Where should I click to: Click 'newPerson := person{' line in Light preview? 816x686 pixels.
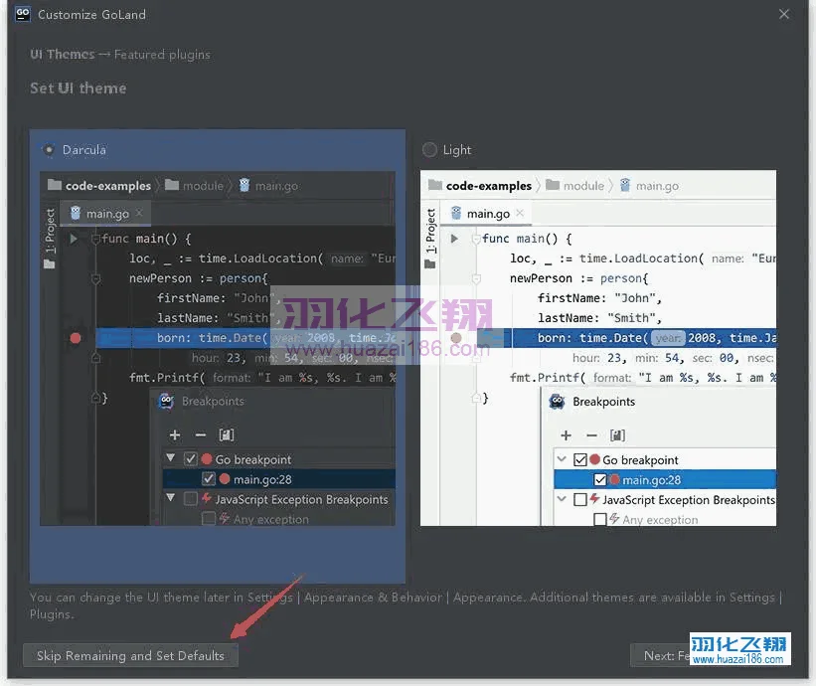(x=578, y=278)
